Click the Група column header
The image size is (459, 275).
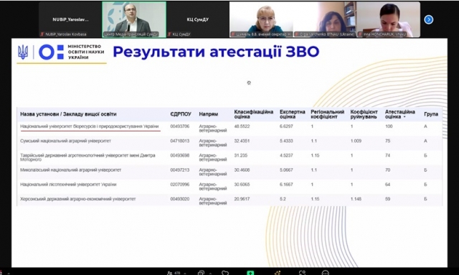[431, 114]
